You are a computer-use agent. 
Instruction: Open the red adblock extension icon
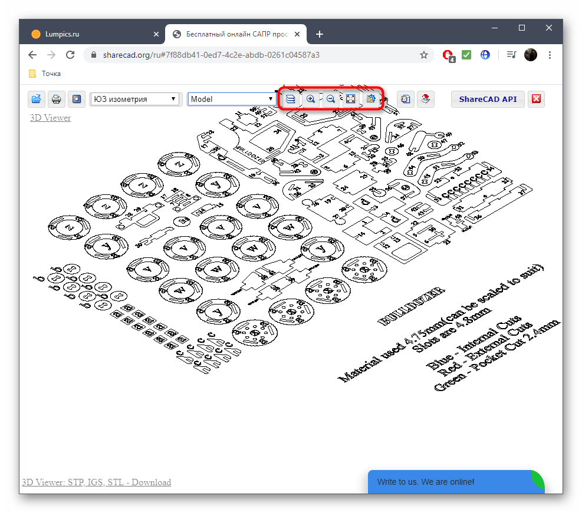coord(448,55)
